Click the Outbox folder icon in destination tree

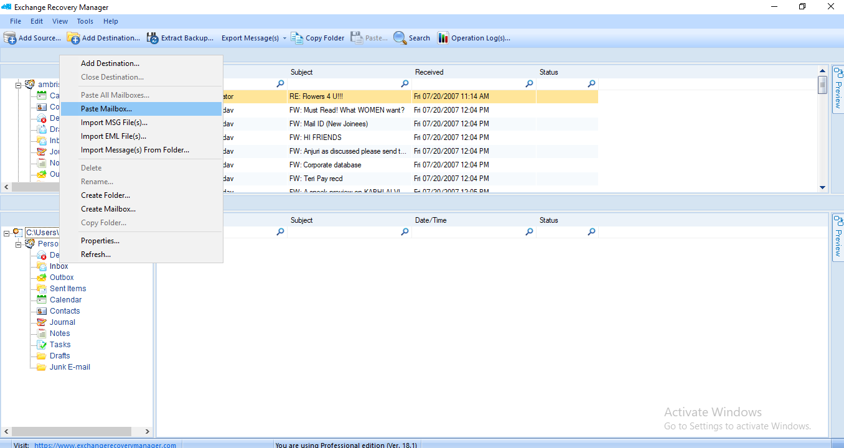pyautogui.click(x=42, y=278)
